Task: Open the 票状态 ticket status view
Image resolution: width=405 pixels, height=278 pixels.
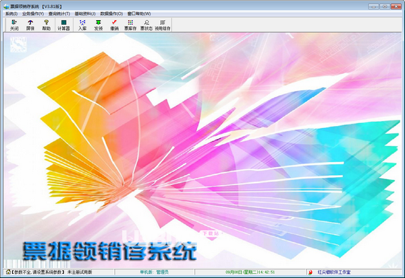Action: (x=146, y=25)
